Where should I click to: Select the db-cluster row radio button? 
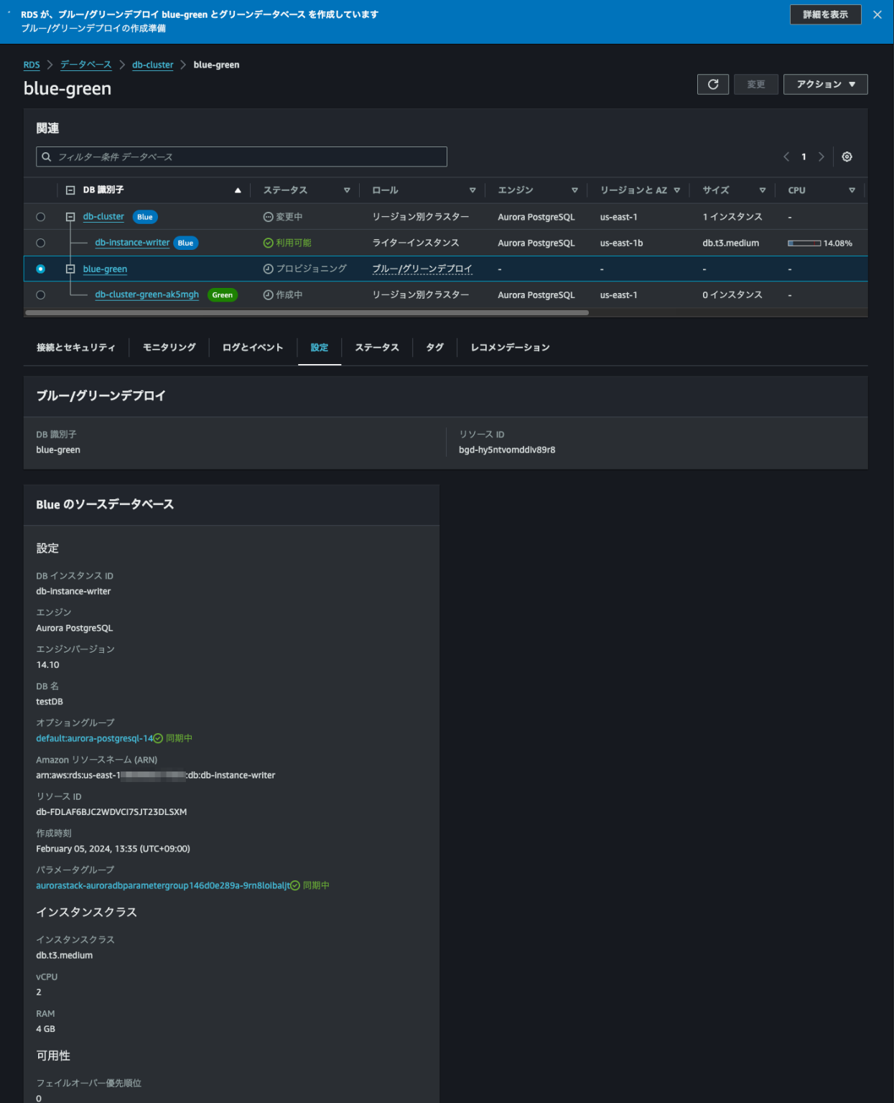41,216
